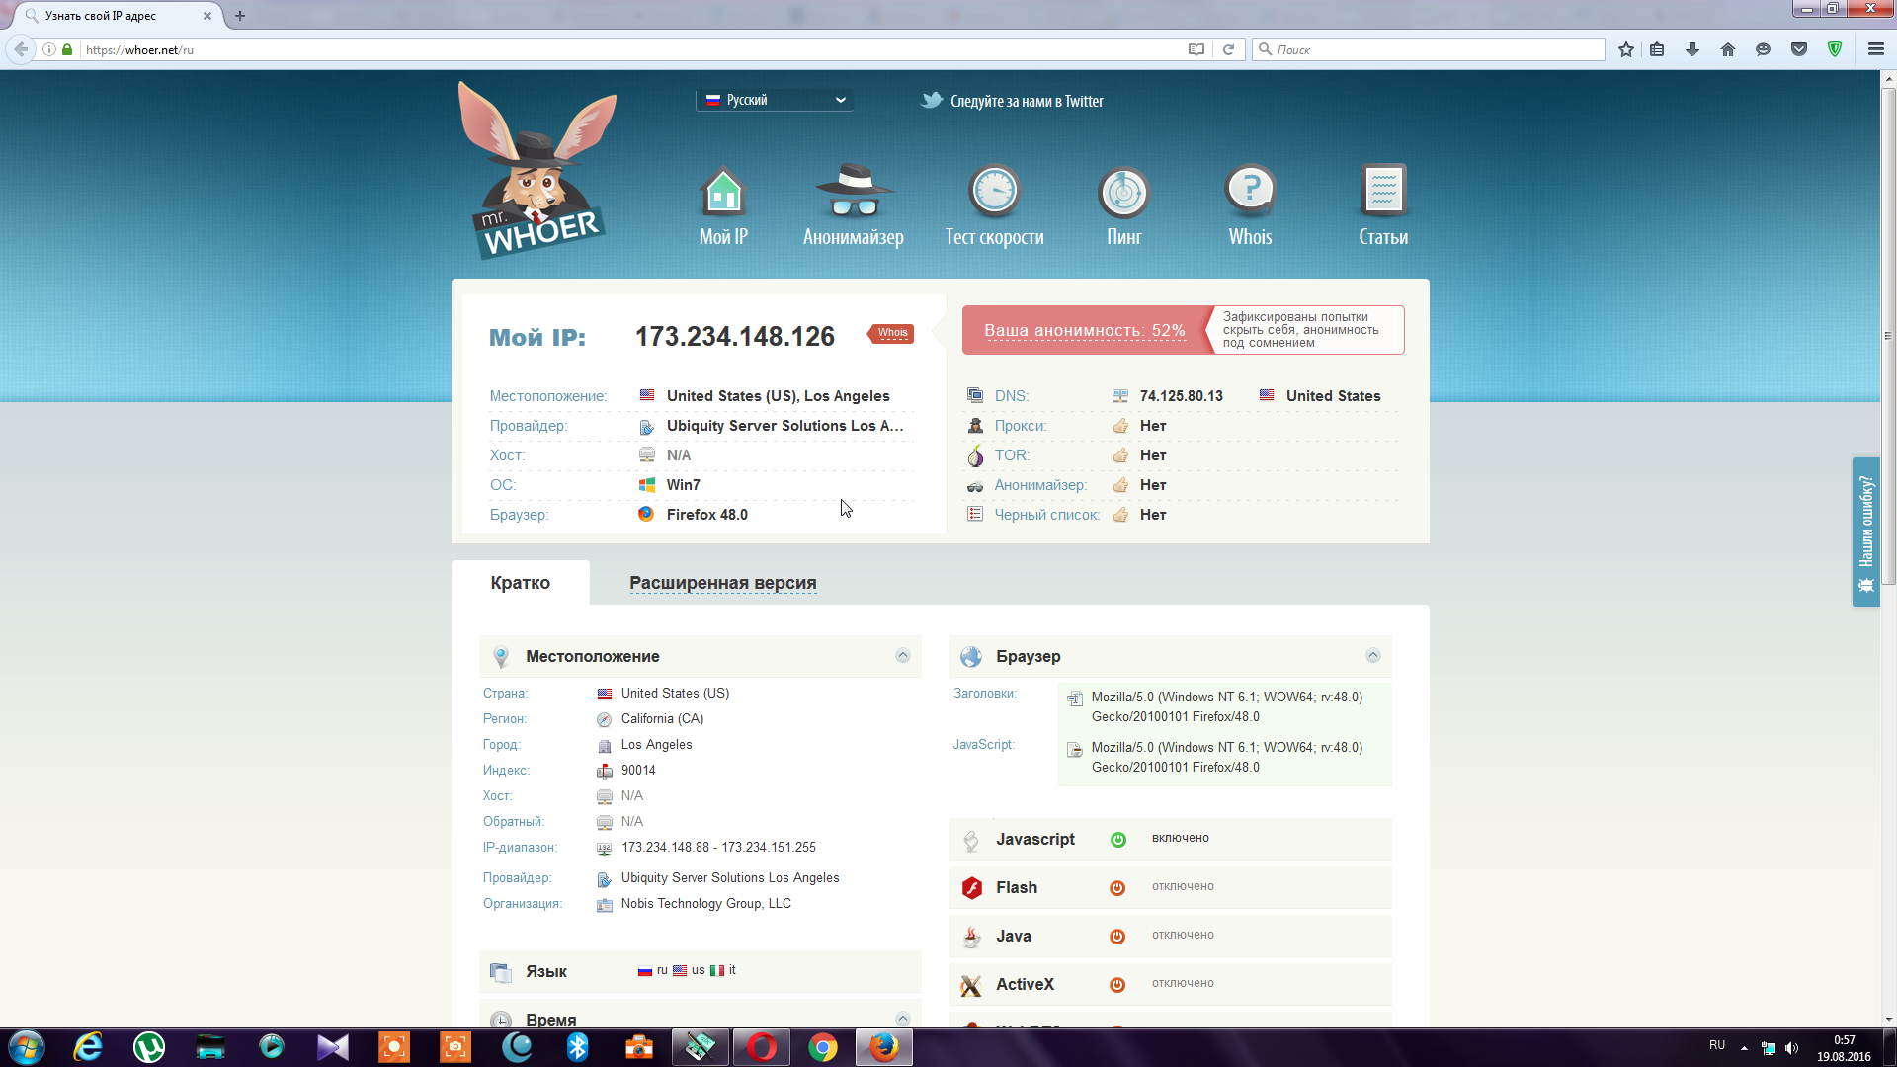Select the Кратко tab
Image resolution: width=1897 pixels, height=1067 pixels.
coord(521,582)
